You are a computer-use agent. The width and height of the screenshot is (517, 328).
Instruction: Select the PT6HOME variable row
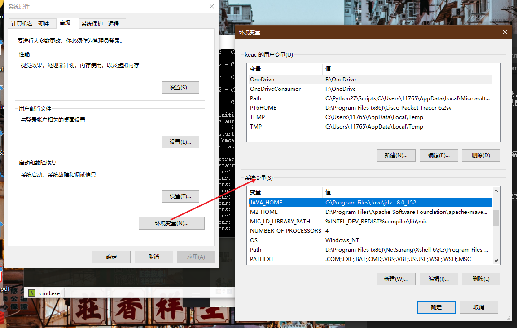370,107
